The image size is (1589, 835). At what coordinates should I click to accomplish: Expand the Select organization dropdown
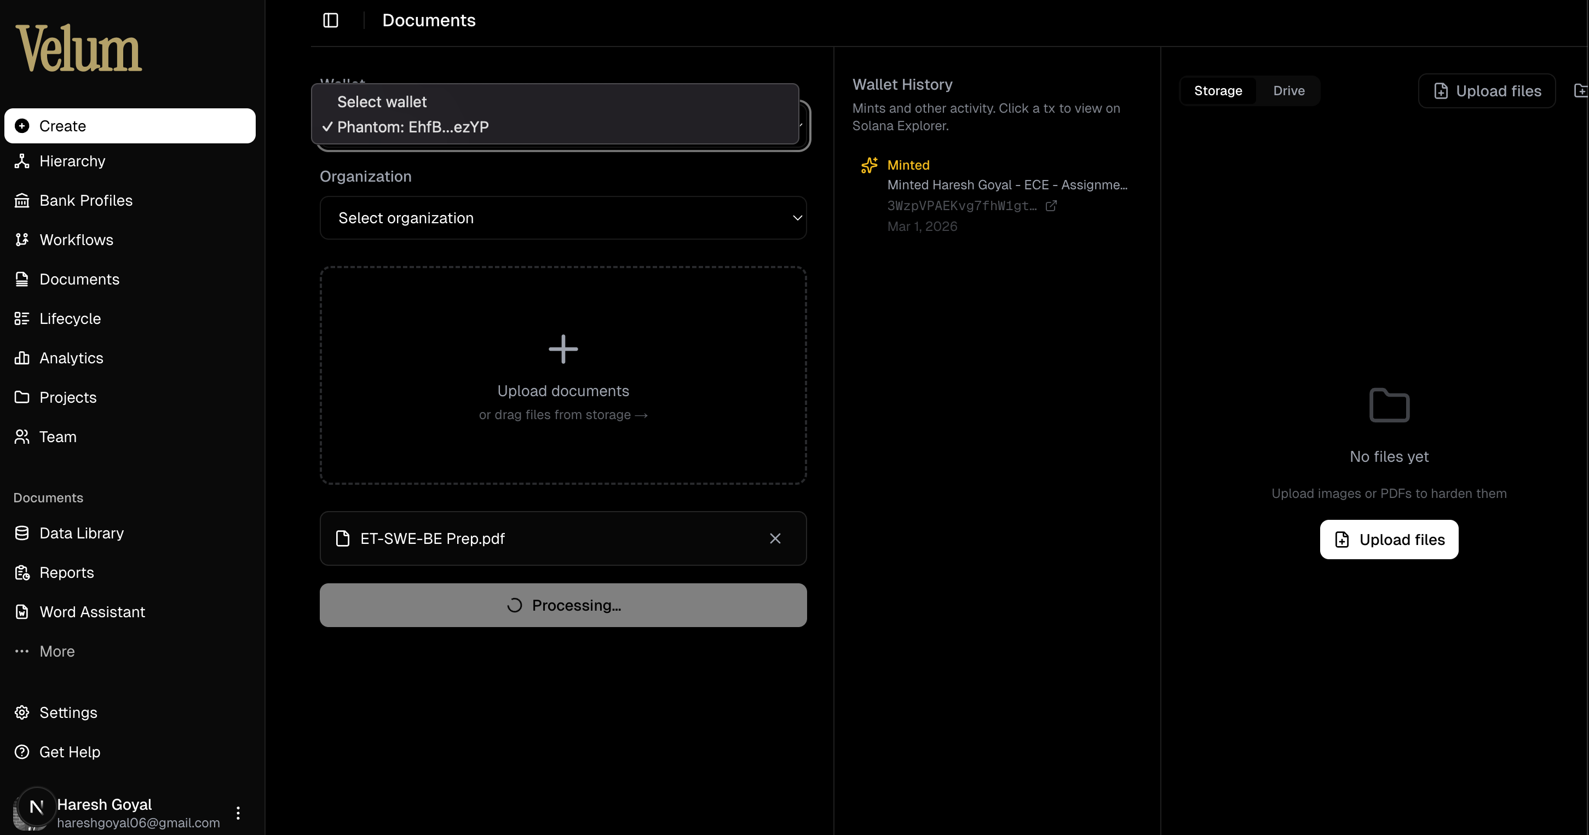562,218
